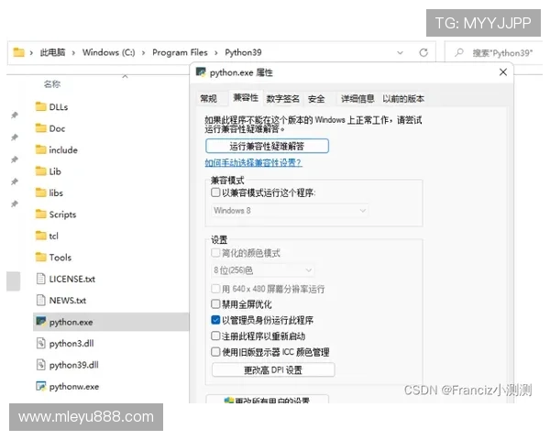Select the NEWS.txt file name
The width and height of the screenshot is (550, 440).
(x=68, y=301)
